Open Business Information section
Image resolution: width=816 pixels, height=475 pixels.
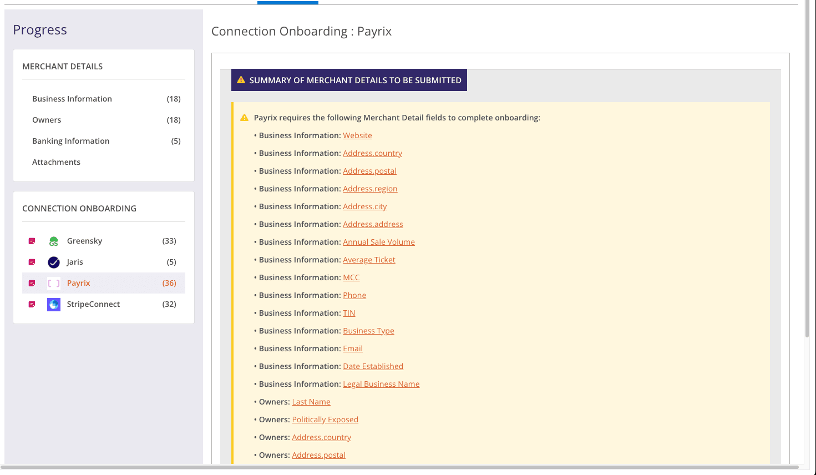[x=72, y=99]
